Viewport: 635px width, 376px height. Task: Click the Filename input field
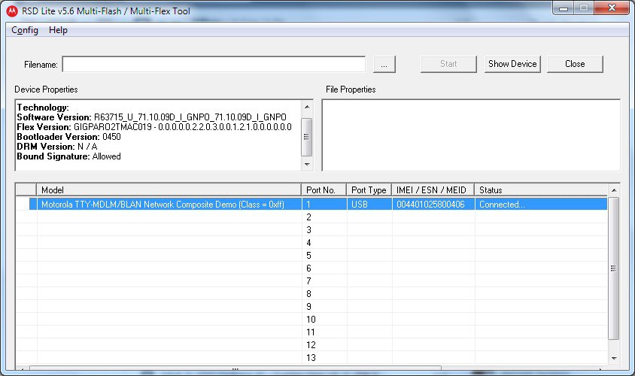(214, 65)
